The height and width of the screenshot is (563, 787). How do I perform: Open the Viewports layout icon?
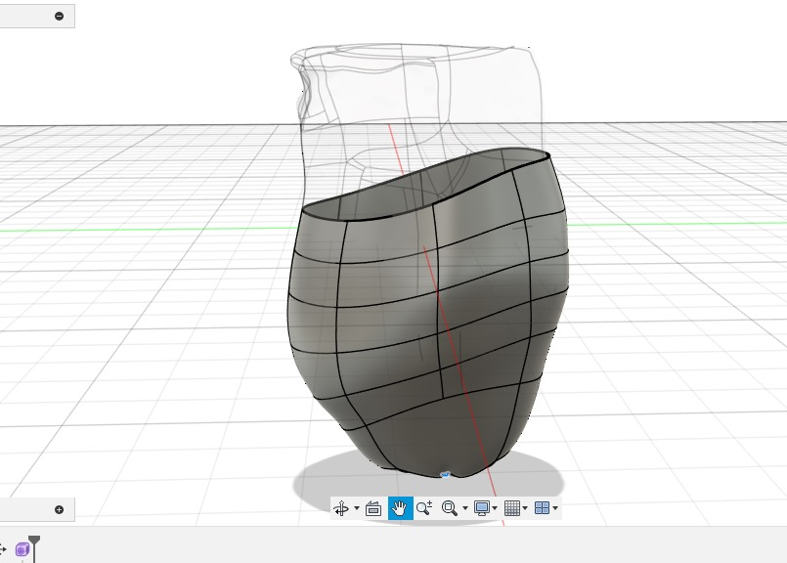pos(542,508)
